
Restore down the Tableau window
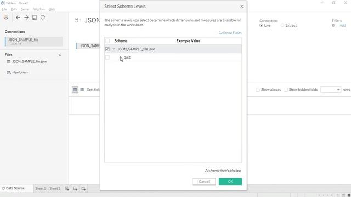(x=334, y=3)
